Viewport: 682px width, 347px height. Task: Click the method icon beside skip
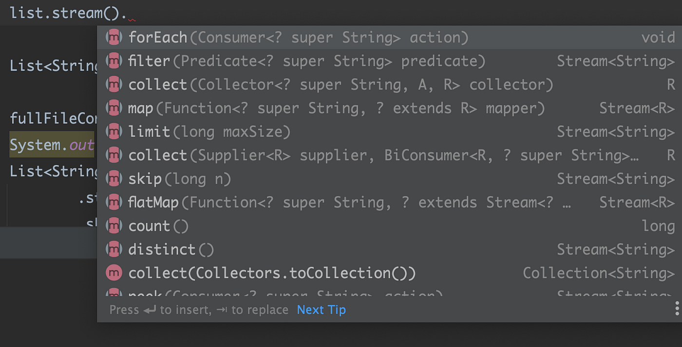(114, 179)
